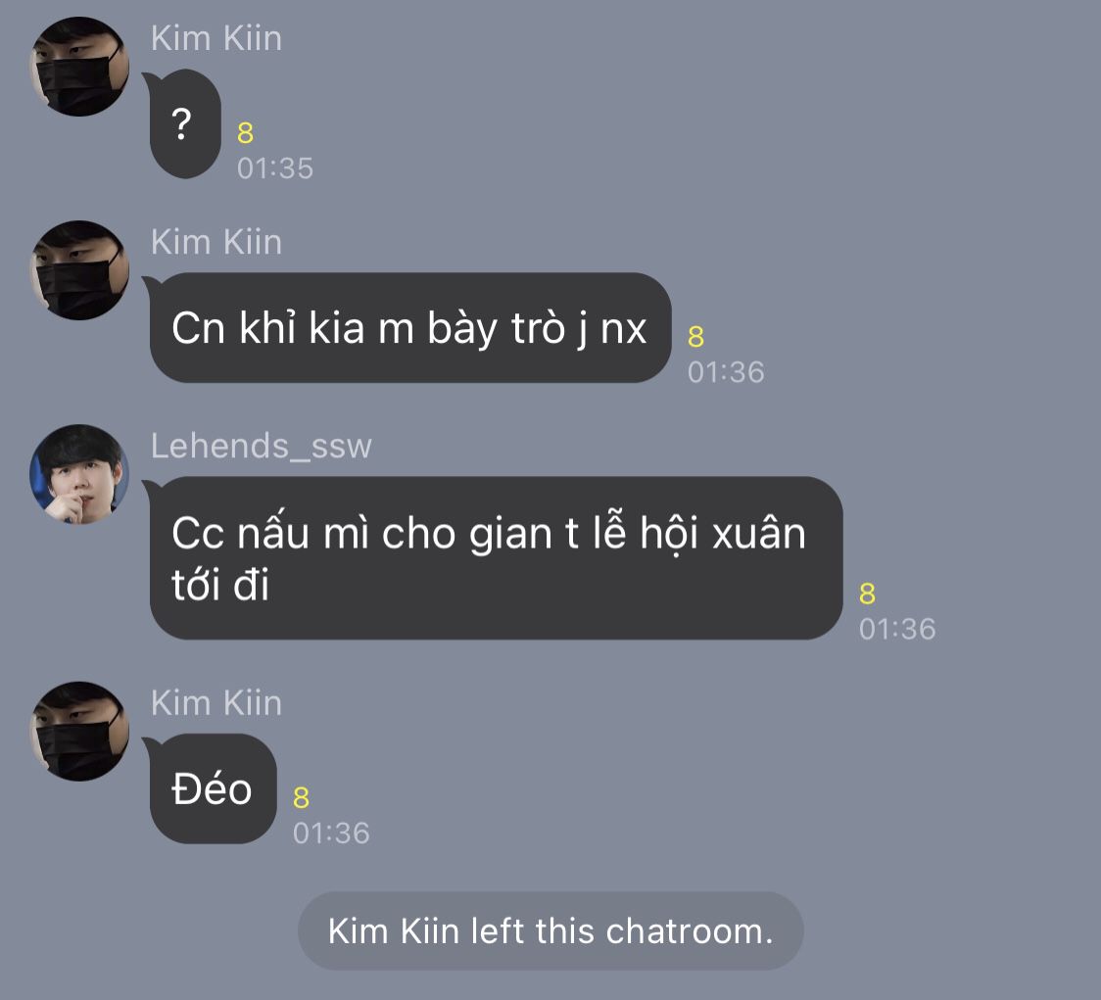Image resolution: width=1101 pixels, height=1000 pixels.
Task: Tap the Kim Kiin name above the "Đéo" message
Action: click(x=216, y=703)
